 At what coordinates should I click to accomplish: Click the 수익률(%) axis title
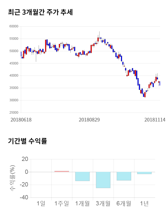(x=12, y=178)
